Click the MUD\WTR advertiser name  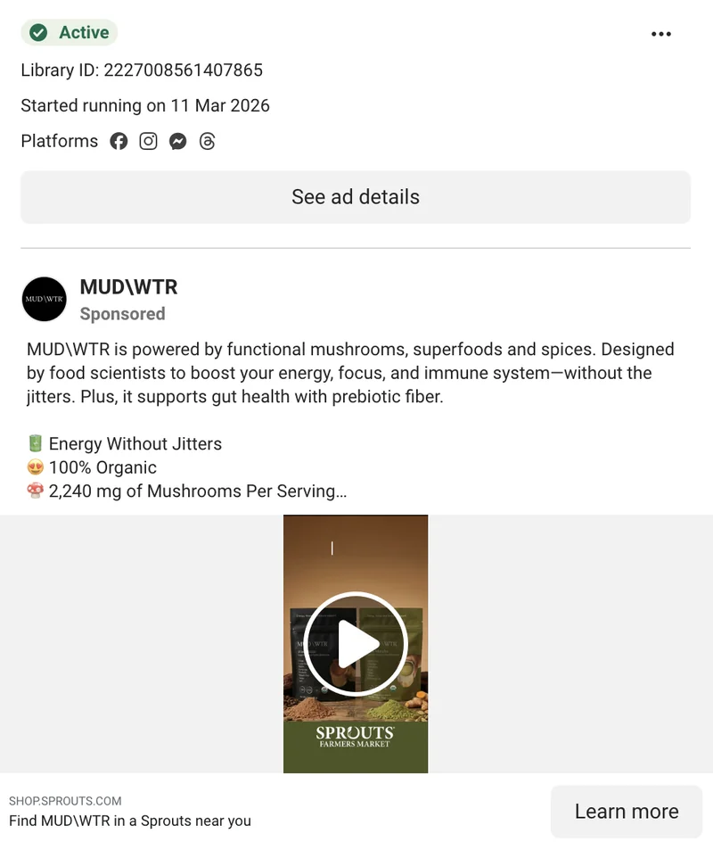tap(127, 287)
